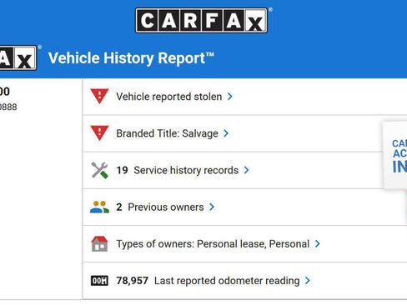Click the previous owners people icon
407x305 pixels.
[x=99, y=207]
